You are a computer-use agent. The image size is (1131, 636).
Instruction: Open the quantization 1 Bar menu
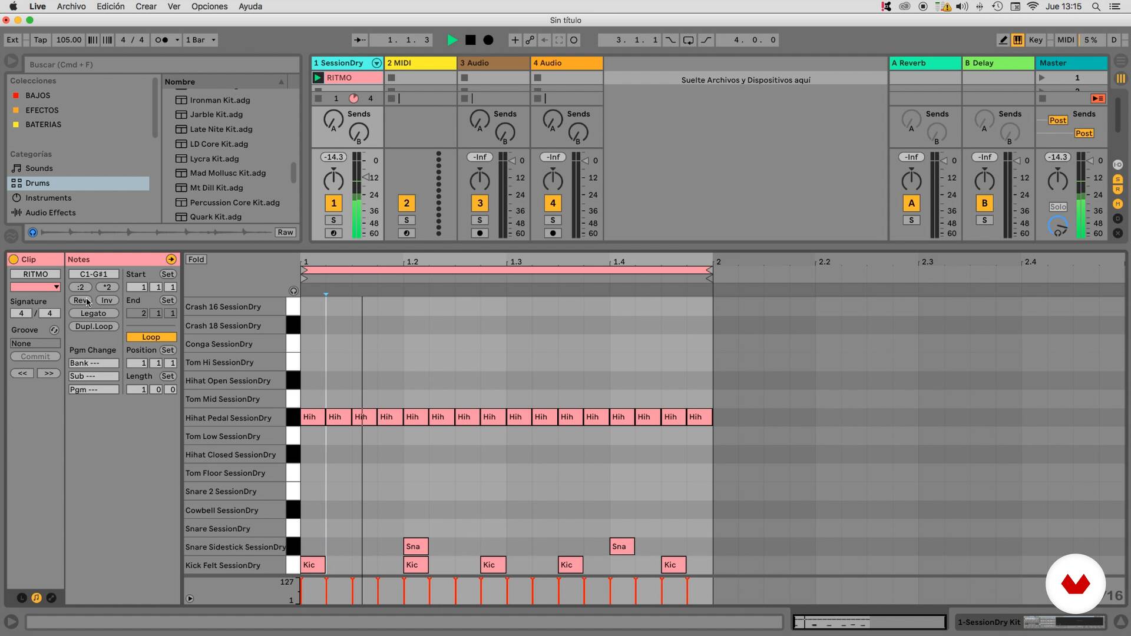200,40
